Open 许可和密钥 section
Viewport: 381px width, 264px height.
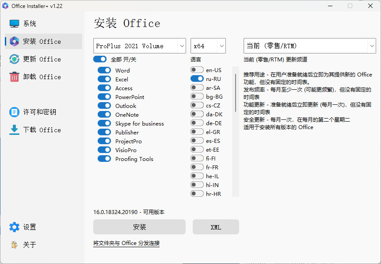coord(43,112)
